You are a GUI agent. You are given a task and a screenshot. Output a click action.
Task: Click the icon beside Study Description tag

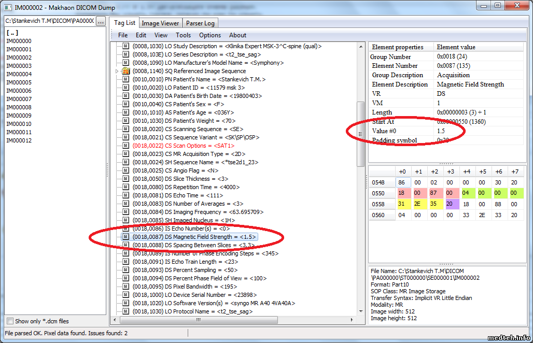coord(125,46)
